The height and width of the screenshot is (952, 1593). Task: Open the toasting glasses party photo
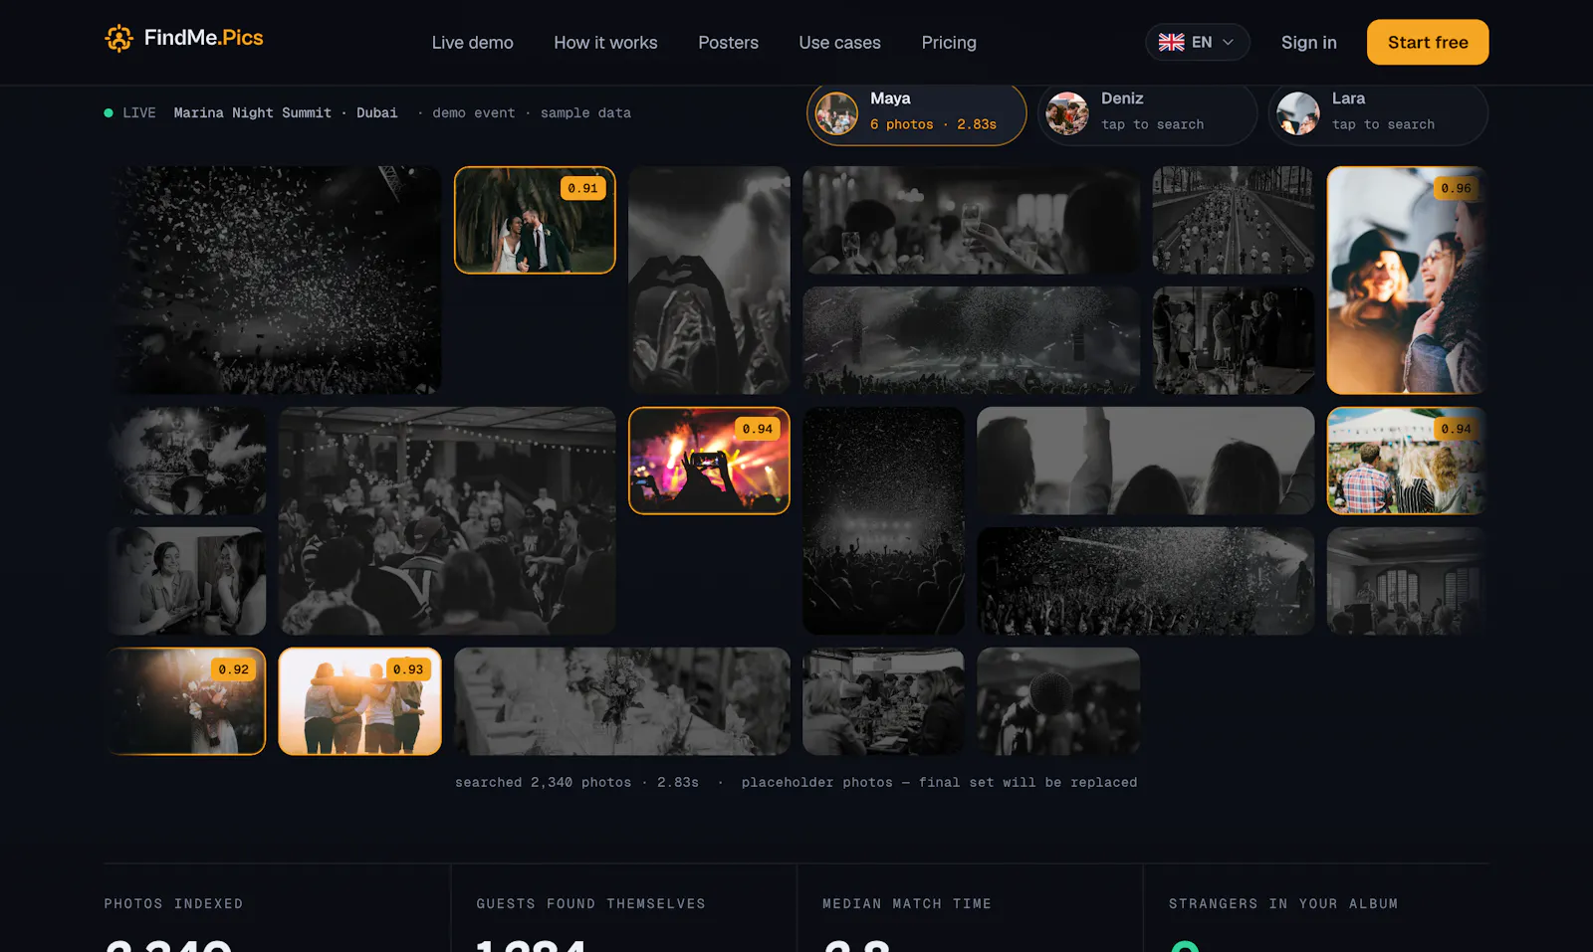[971, 220]
